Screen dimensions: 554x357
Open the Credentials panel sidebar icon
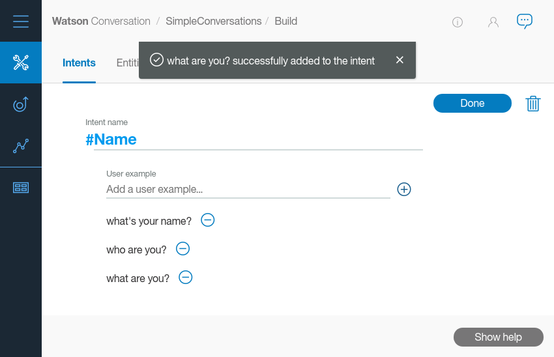pos(21,188)
